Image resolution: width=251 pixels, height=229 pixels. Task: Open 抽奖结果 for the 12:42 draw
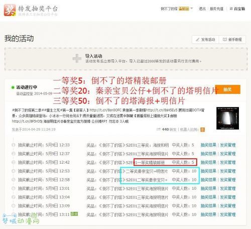coord(208,162)
